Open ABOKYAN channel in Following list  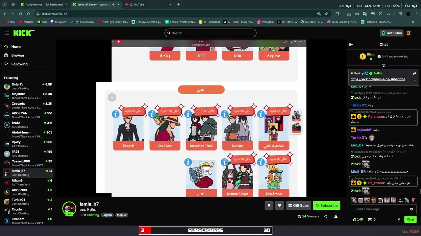coord(28,115)
